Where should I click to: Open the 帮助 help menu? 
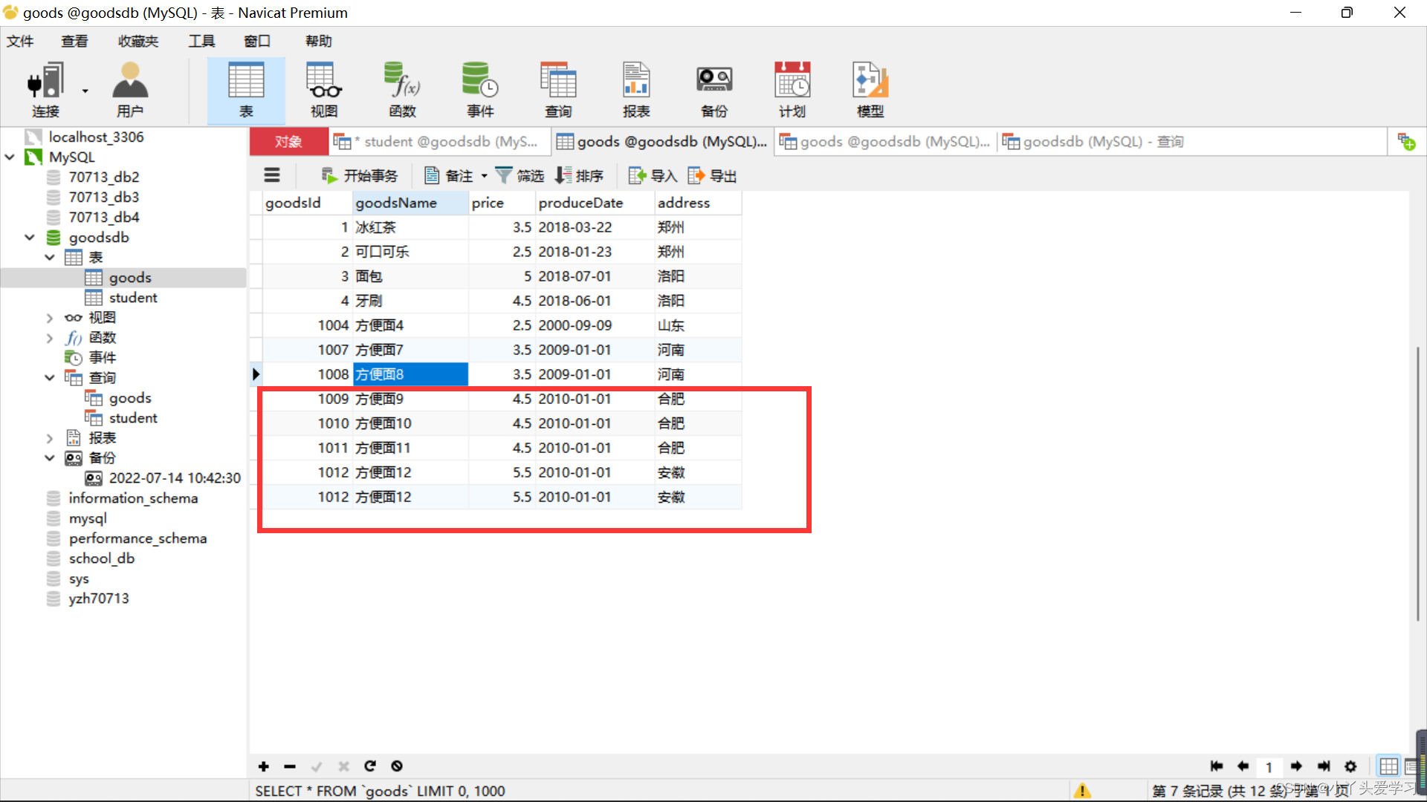pyautogui.click(x=318, y=41)
